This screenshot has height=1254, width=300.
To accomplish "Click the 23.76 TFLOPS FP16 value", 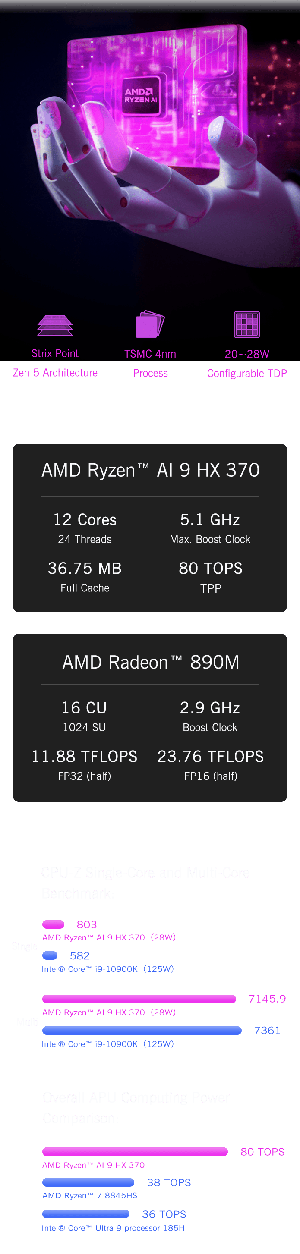I will 210,757.
